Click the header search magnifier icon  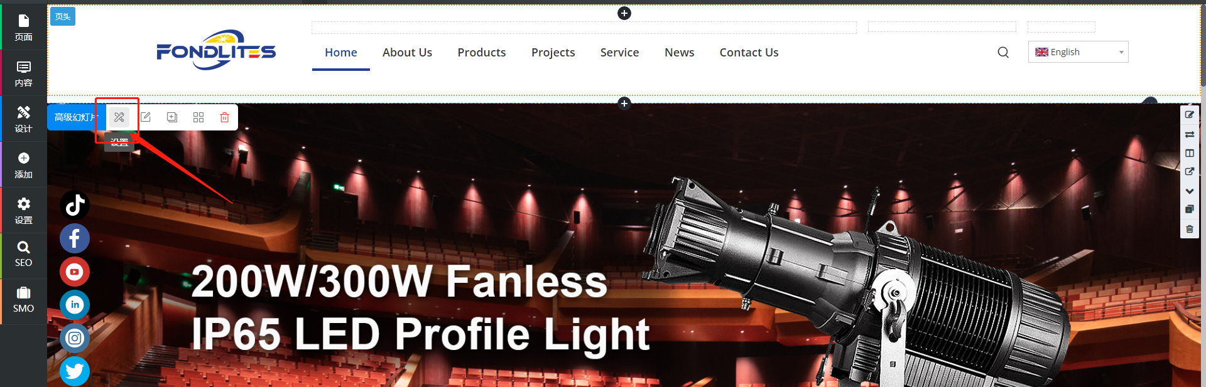(1003, 52)
